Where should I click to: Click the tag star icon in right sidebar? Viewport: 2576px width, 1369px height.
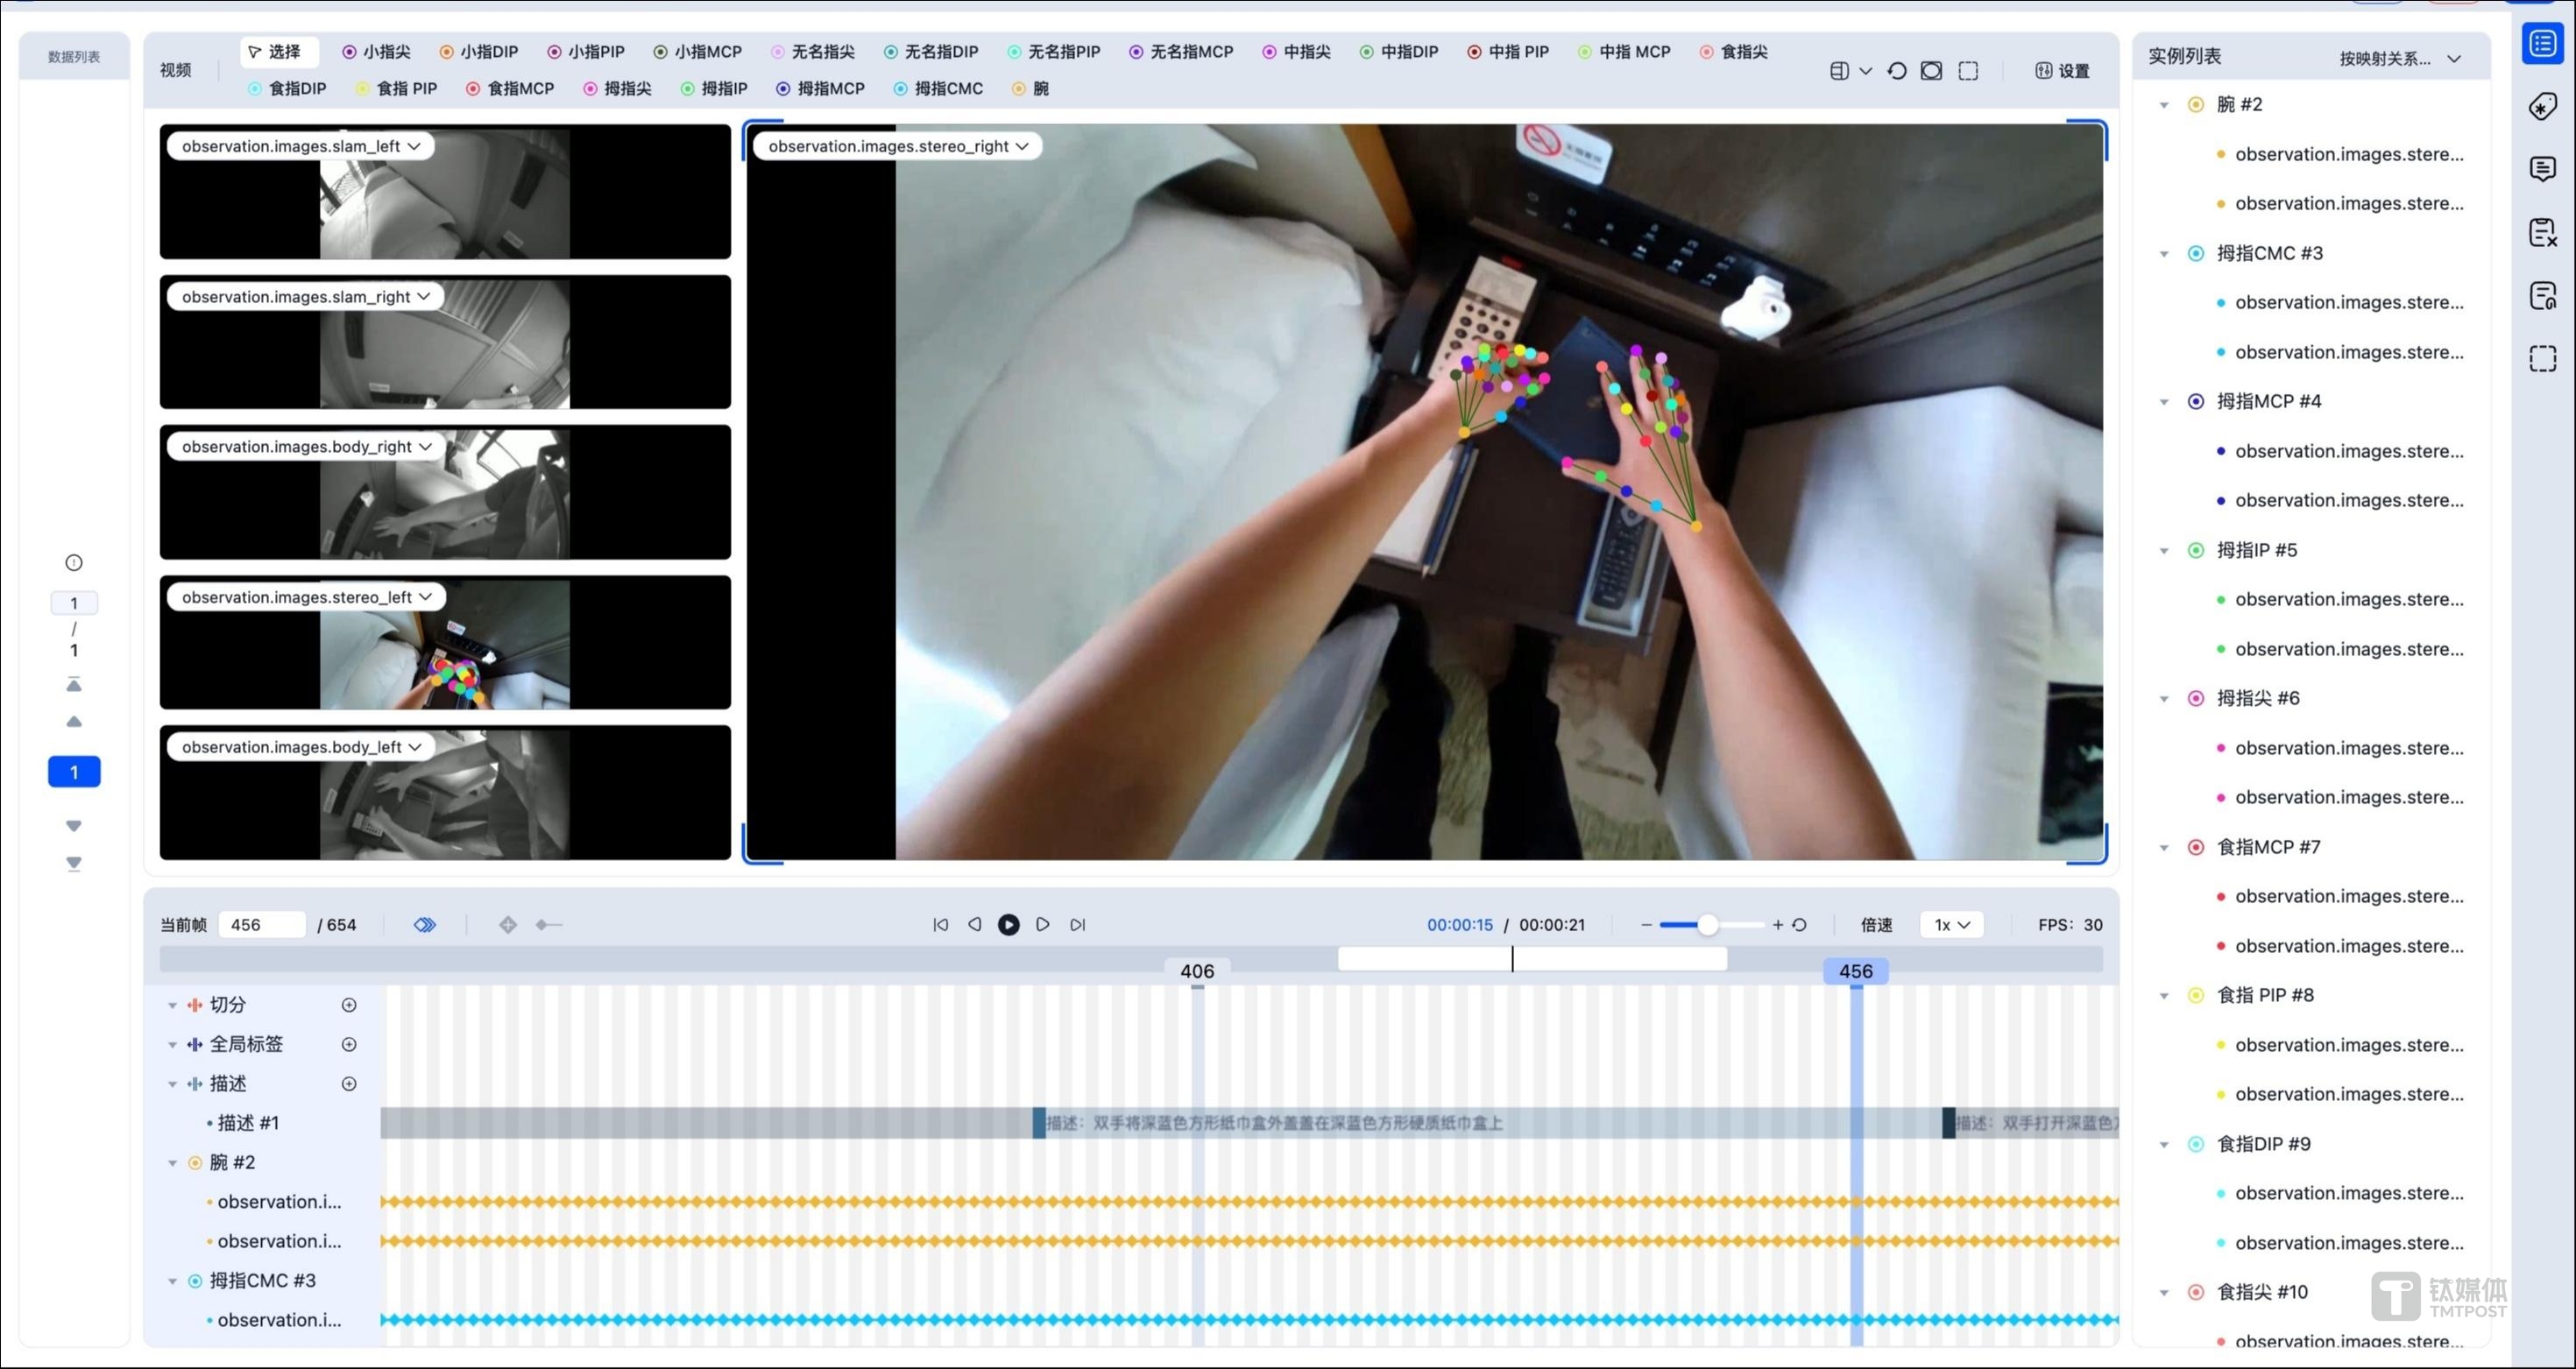coord(2543,106)
